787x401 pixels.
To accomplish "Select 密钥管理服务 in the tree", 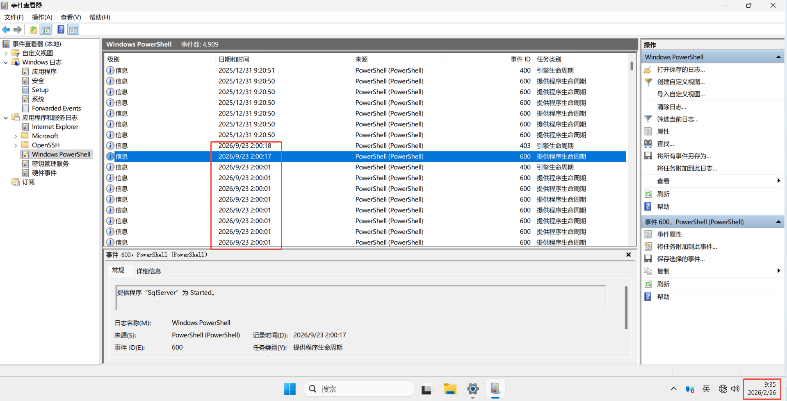I will click(x=50, y=164).
